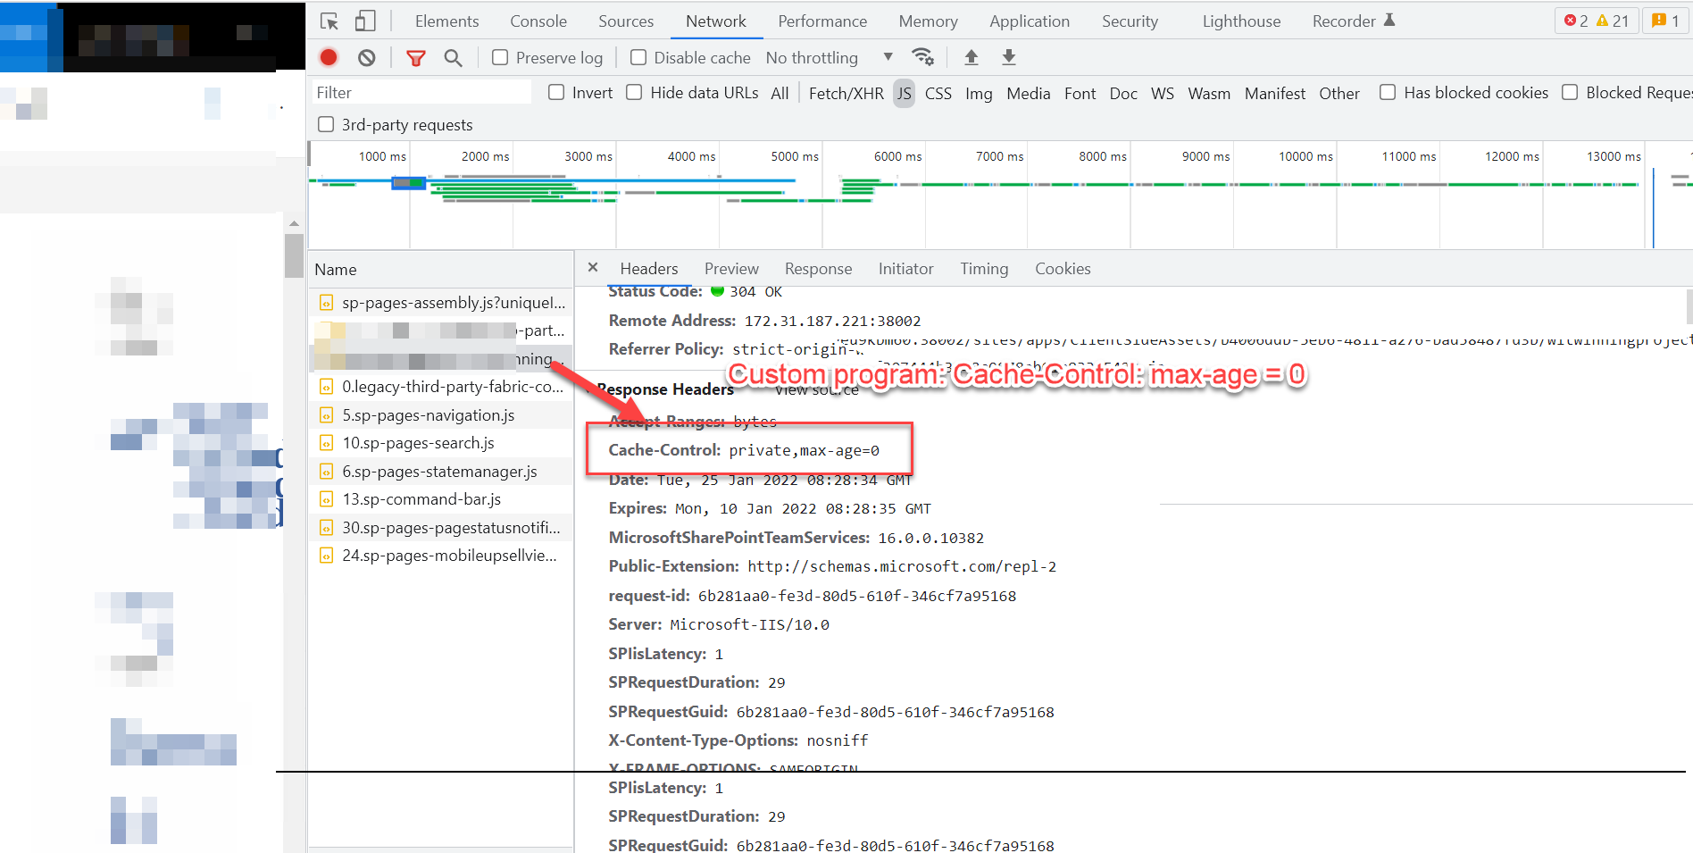
Task: Toggle the device toolbar
Action: tap(364, 20)
